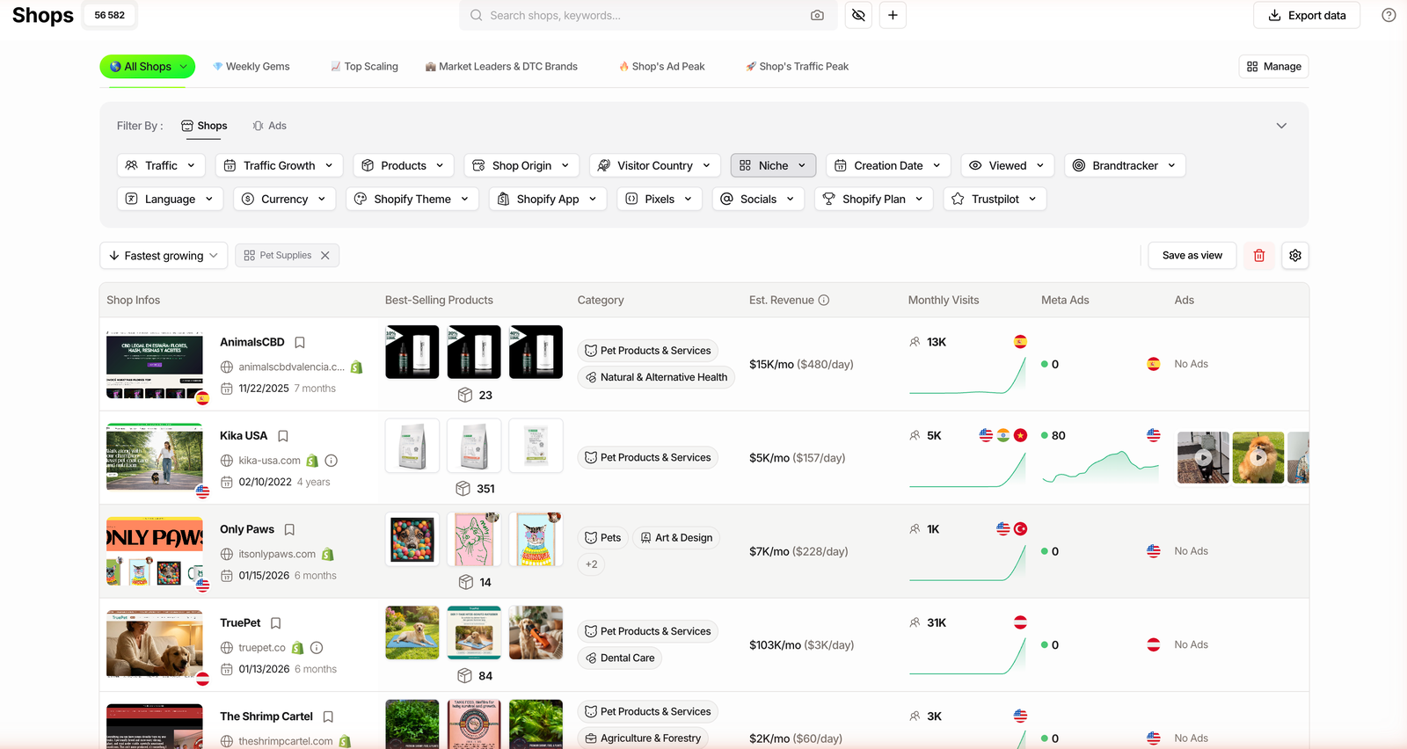This screenshot has width=1407, height=749.
Task: Switch to the Weekly Gems tab
Action: pyautogui.click(x=252, y=67)
